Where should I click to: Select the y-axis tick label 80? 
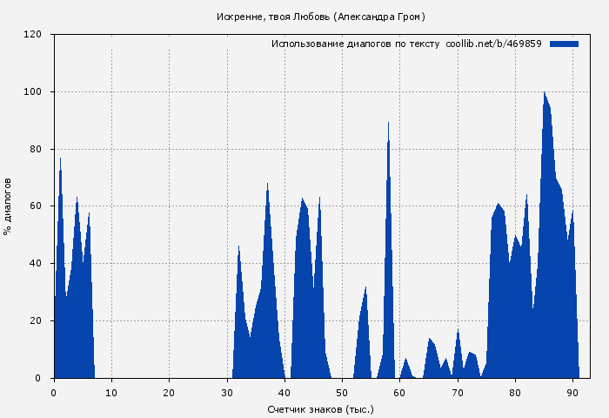(36, 149)
